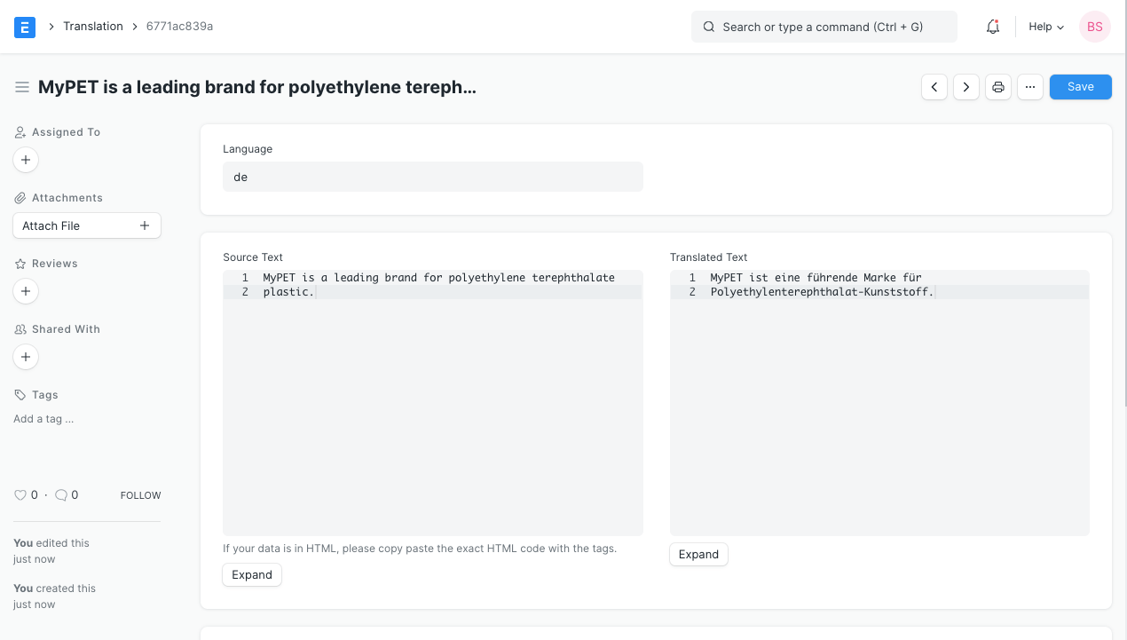
Task: Print this translation document
Action: coord(998,87)
